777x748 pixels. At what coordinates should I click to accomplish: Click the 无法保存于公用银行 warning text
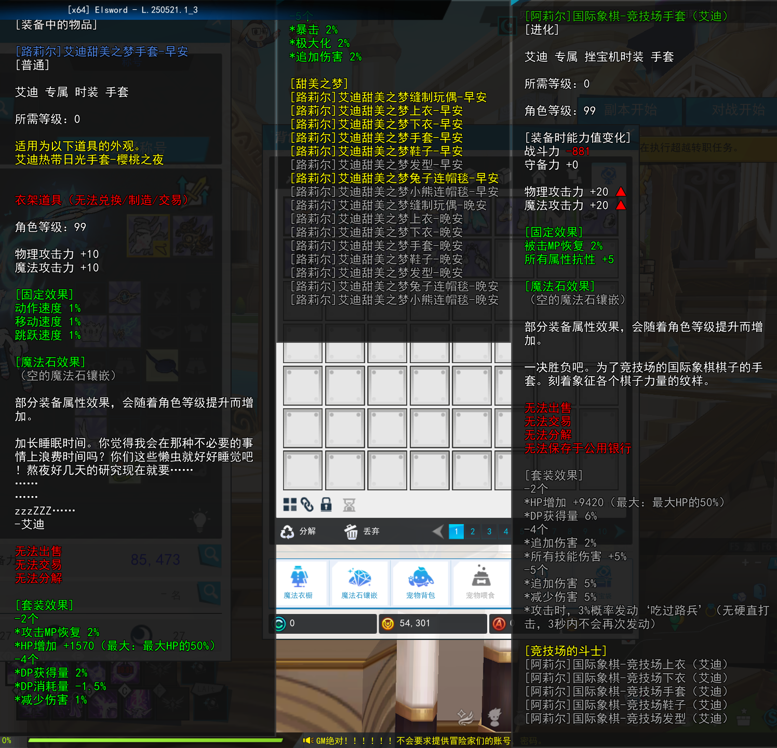click(x=578, y=448)
